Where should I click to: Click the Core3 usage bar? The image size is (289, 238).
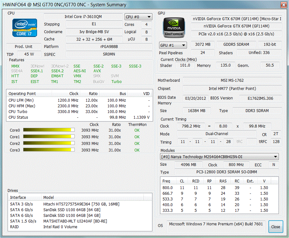click(x=49, y=150)
